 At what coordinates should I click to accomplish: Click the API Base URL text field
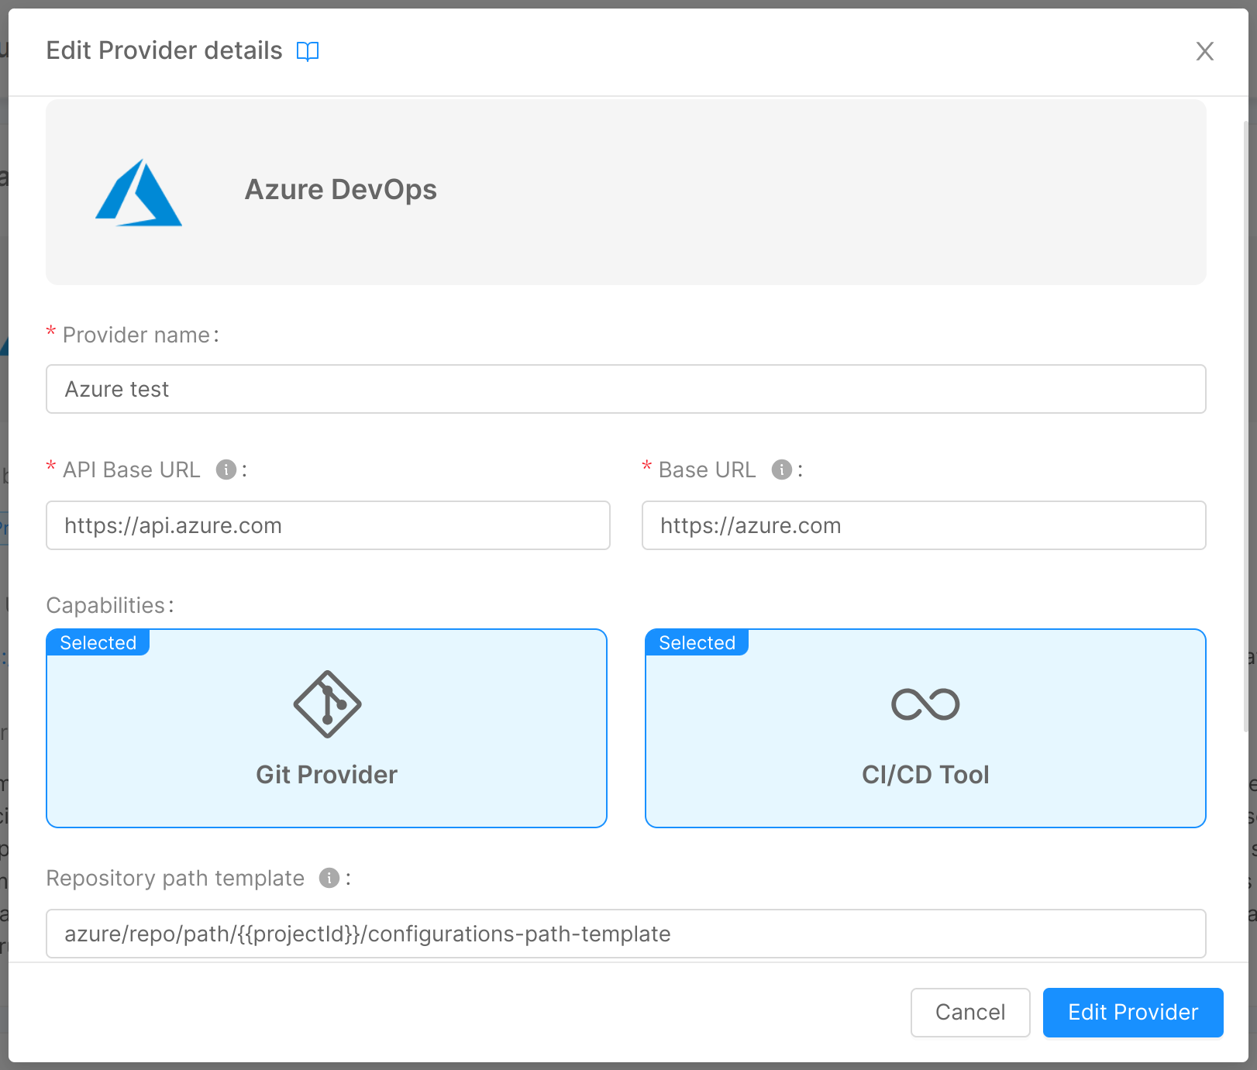coord(327,525)
